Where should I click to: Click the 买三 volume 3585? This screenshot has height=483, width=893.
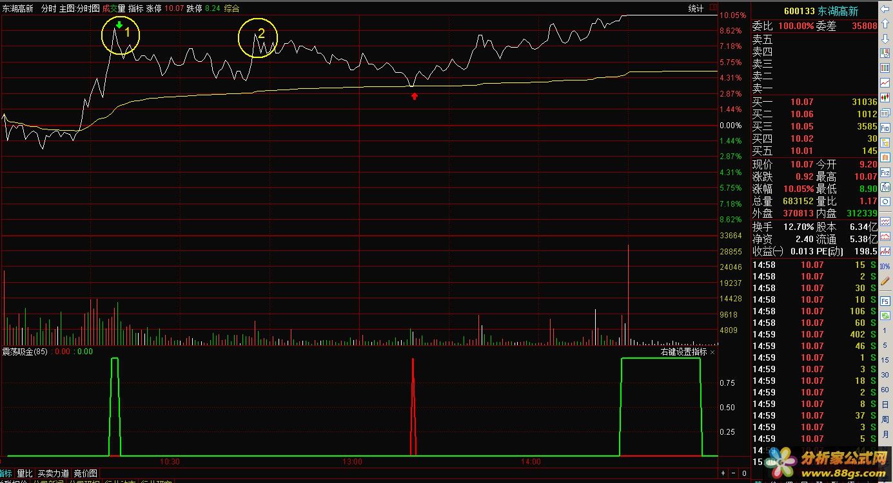867,126
